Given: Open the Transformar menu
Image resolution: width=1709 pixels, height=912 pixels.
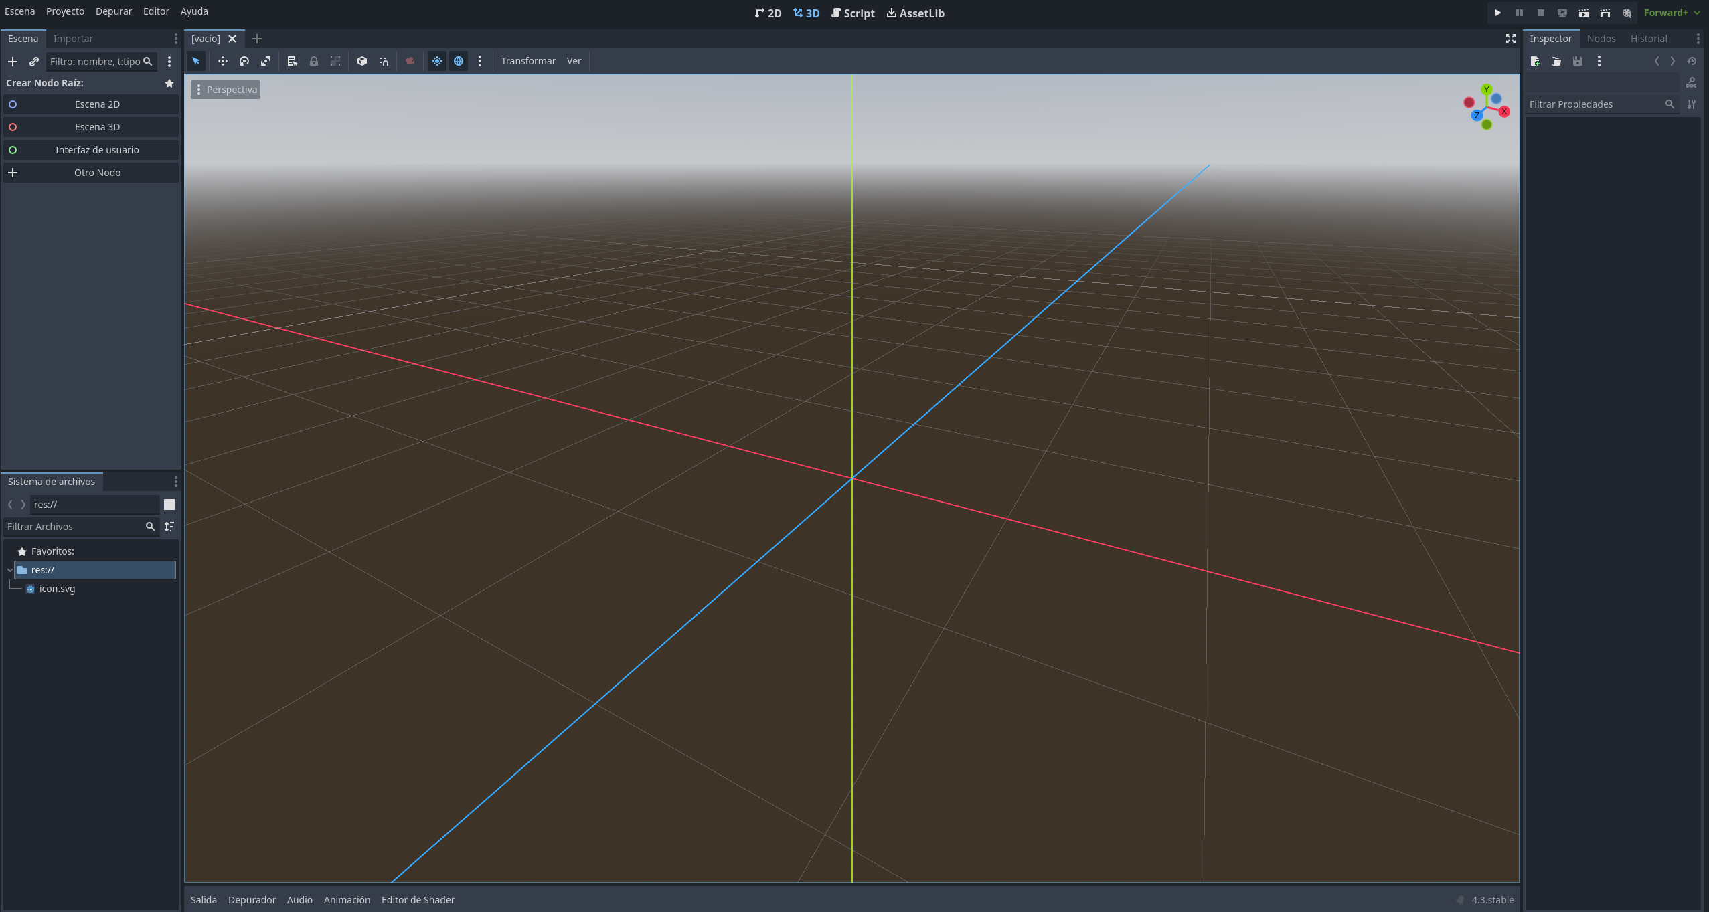Looking at the screenshot, I should tap(528, 61).
